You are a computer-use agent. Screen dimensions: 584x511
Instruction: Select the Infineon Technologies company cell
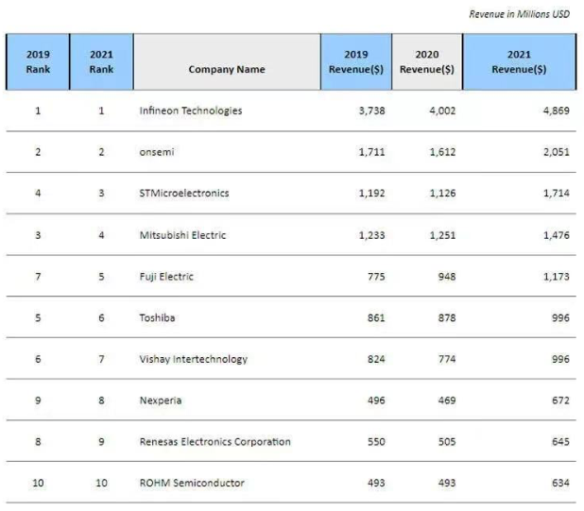pyautogui.click(x=190, y=111)
